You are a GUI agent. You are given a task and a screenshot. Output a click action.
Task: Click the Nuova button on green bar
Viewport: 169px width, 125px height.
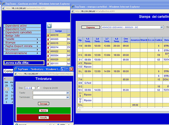point(44,111)
